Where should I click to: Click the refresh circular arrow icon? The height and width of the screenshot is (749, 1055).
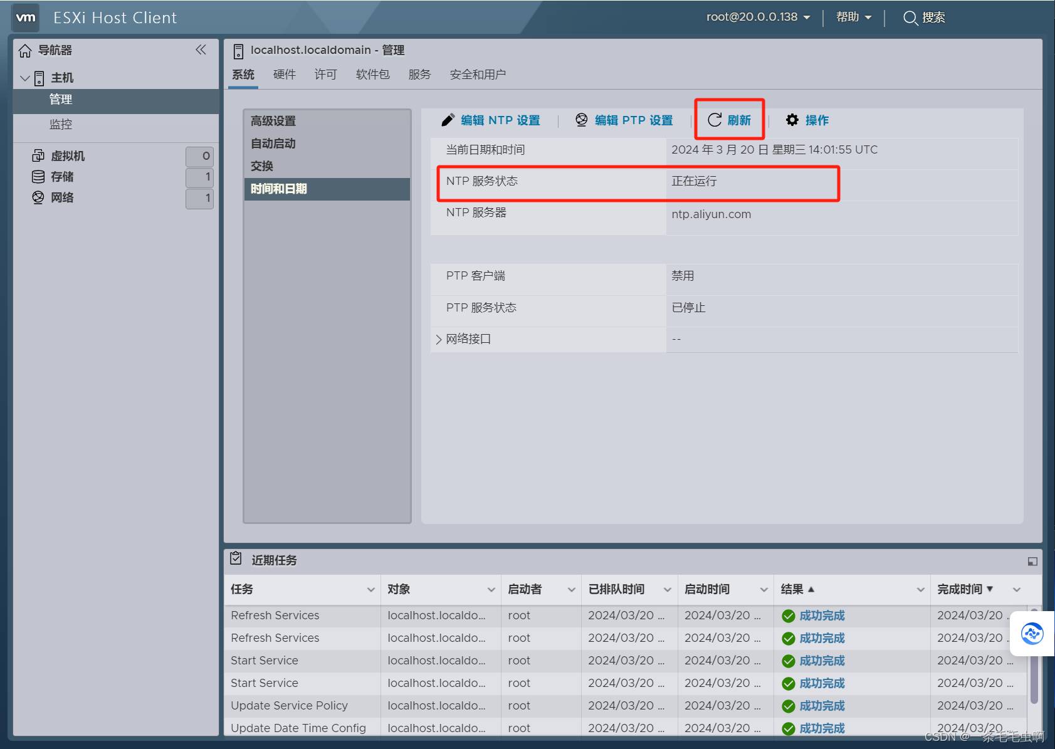pos(715,120)
